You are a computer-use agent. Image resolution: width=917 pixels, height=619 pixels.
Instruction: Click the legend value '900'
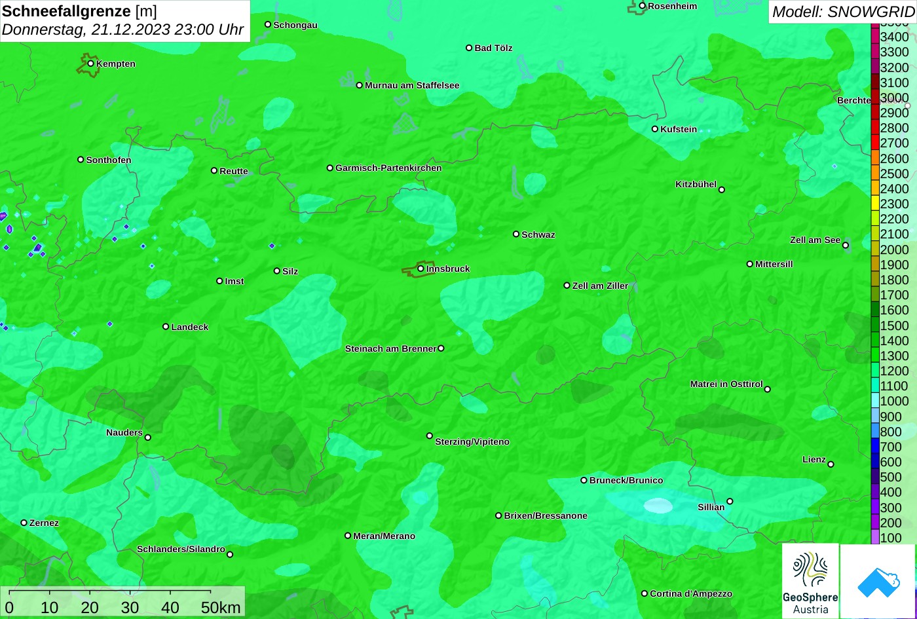tap(891, 417)
